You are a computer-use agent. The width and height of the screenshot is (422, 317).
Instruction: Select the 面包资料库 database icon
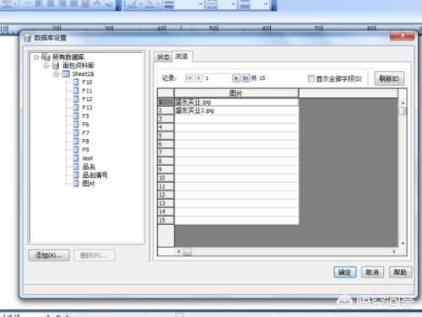[56, 66]
